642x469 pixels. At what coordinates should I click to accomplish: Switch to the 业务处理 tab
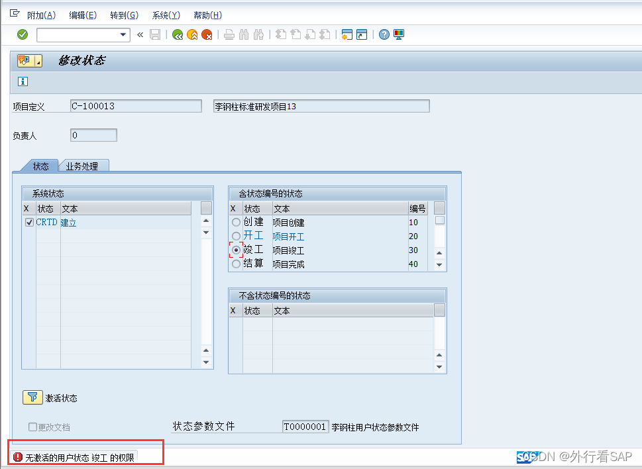click(x=82, y=166)
